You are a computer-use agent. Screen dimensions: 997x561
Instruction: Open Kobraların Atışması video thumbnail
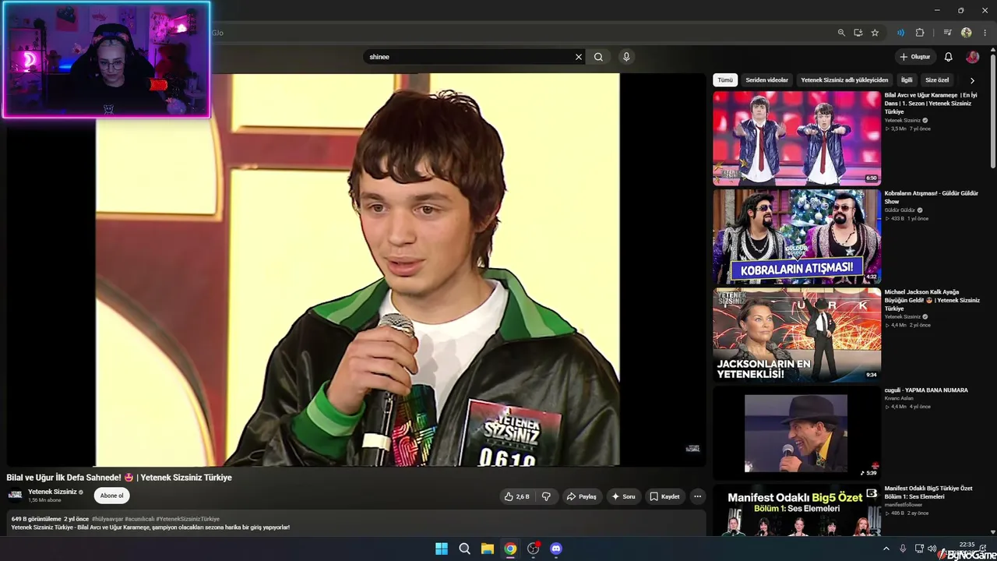tap(797, 236)
